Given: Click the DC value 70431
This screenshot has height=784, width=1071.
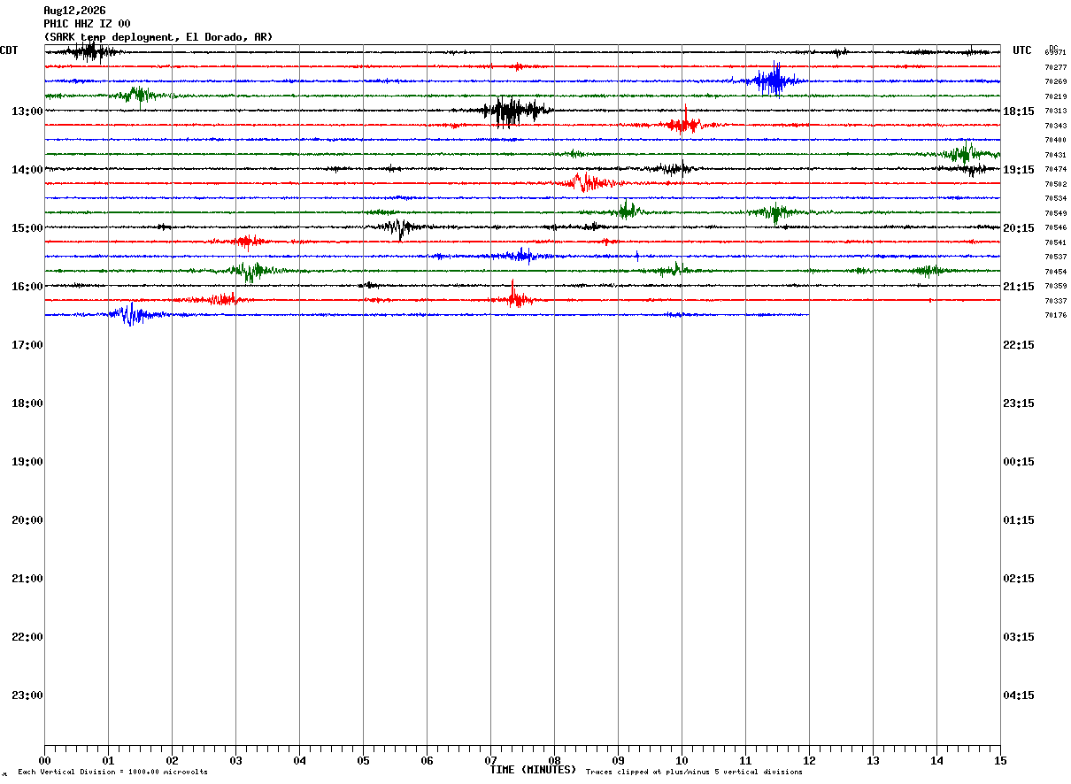Looking at the screenshot, I should tap(1055, 155).
